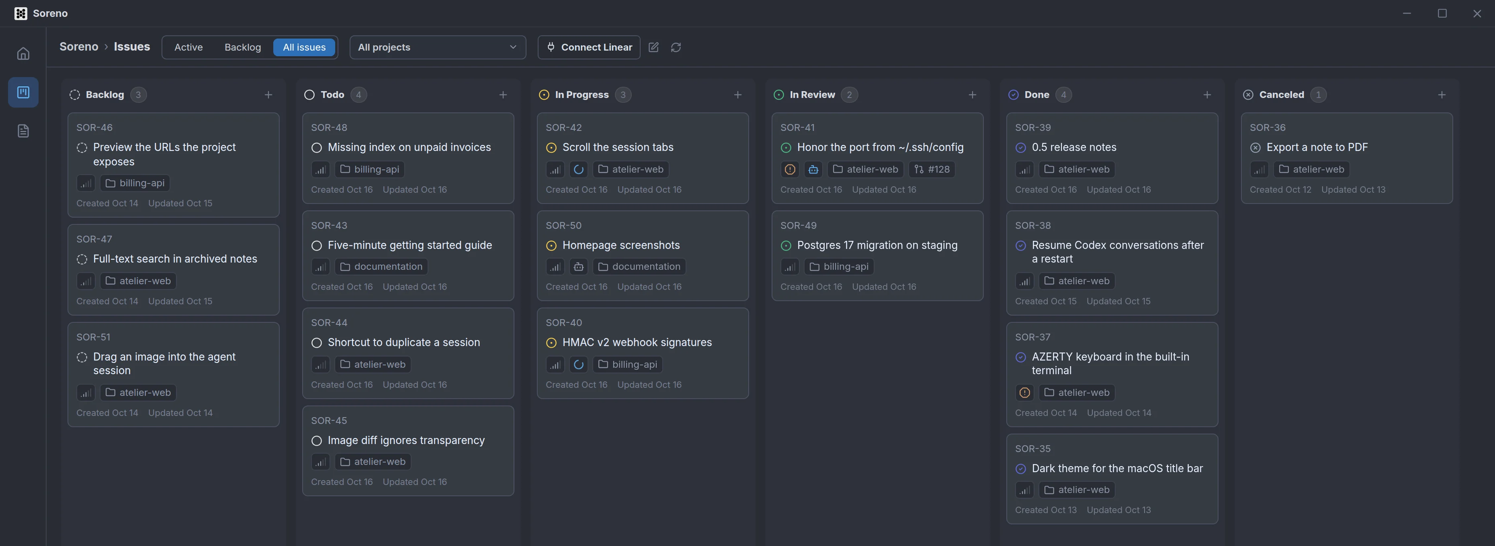The width and height of the screenshot is (1495, 546).
Task: Toggle status of Image diff ignores transparency
Action: point(316,441)
